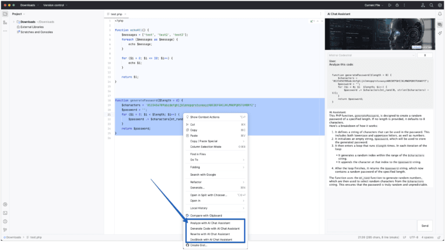Viewport: 445px width, 250px height.
Task: Open the Project view dropdown
Action: click(x=19, y=14)
